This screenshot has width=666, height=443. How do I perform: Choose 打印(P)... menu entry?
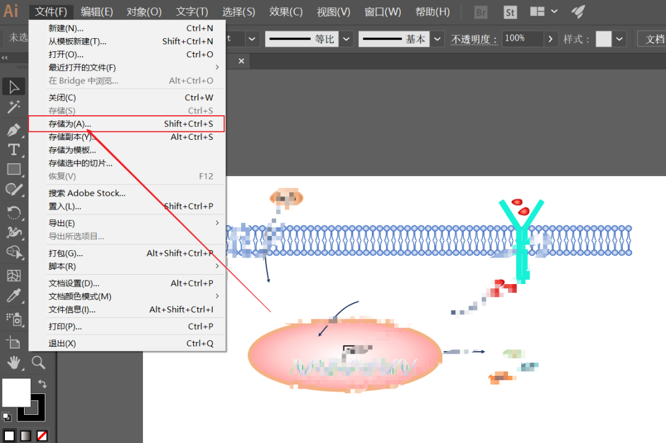pos(126,327)
